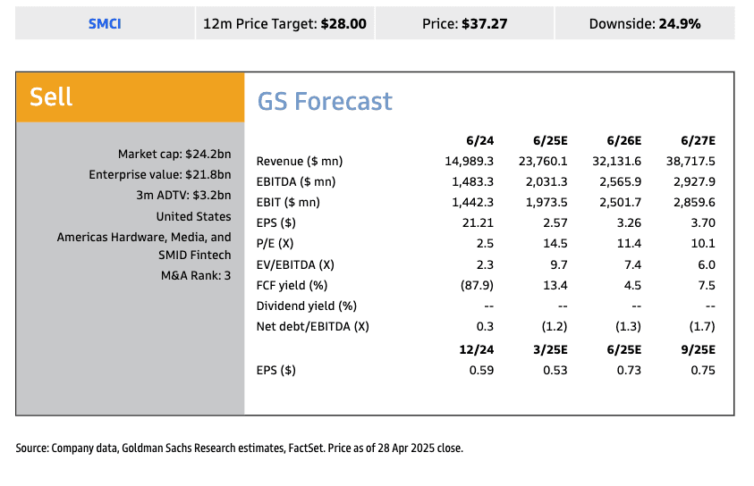Click the GS Forecast heading

[325, 101]
